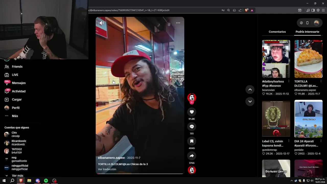Click the elbananero.sapee username on video
The image size is (327, 184).
coord(111,158)
